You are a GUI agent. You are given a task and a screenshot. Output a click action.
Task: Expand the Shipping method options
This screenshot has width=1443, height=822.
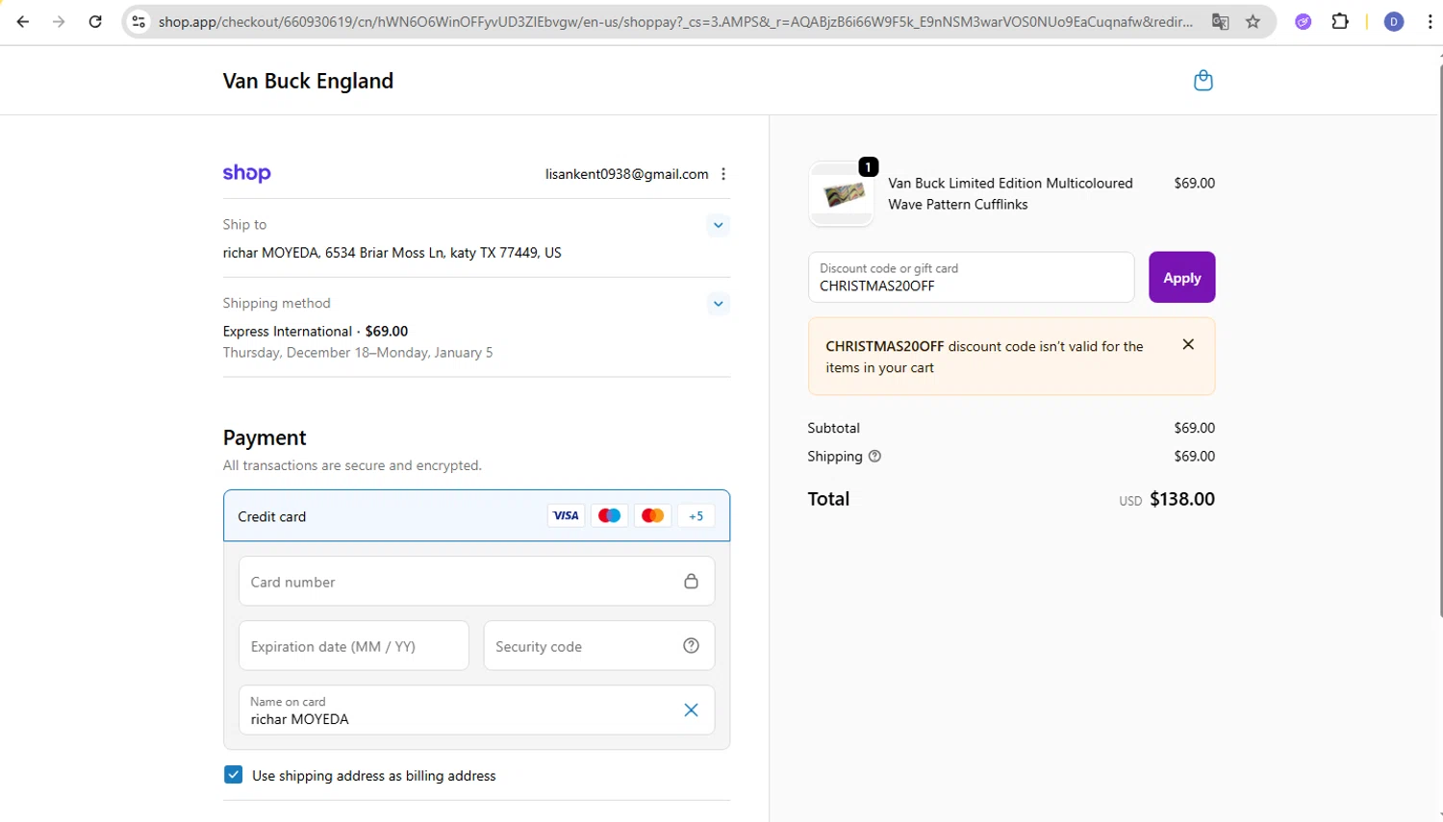coord(719,304)
